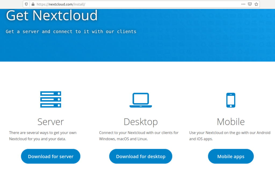
Task: Click the site security padlock icon
Action: point(33,4)
